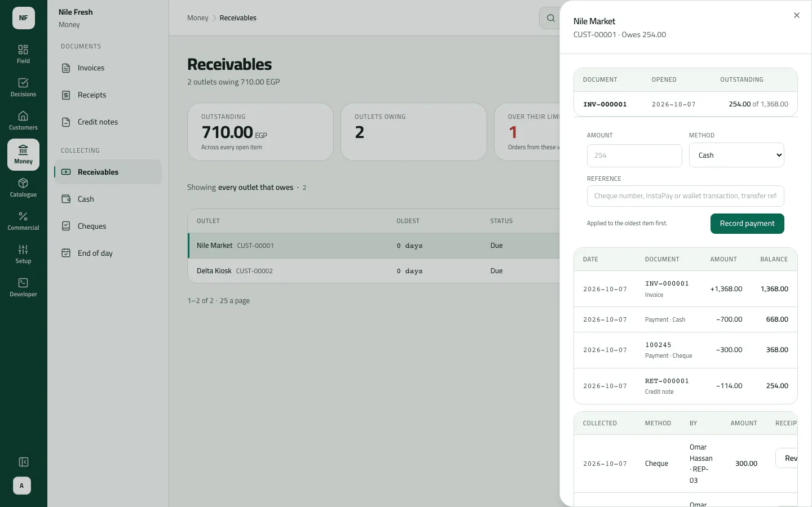The height and width of the screenshot is (507, 812).
Task: Click invoice INV-000001 in the outstanding table
Action: click(x=605, y=104)
